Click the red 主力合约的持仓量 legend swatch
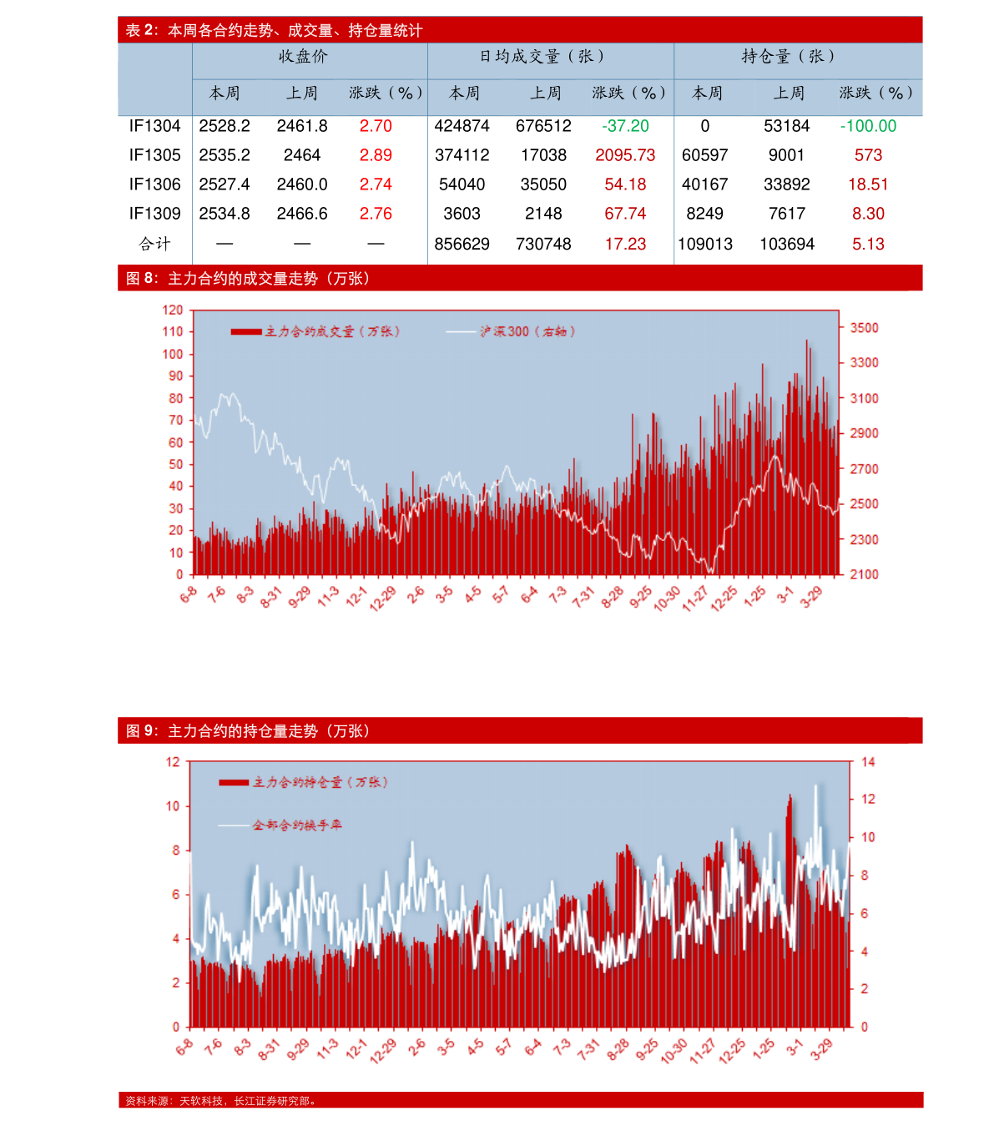 234,783
